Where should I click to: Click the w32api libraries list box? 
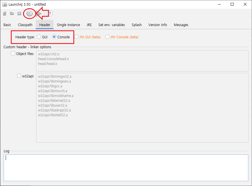tap(142, 108)
